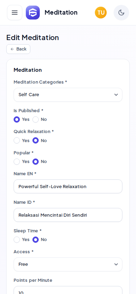The width and height of the screenshot is (136, 294).
Task: Click the purple app logo icon
Action: pos(33,13)
